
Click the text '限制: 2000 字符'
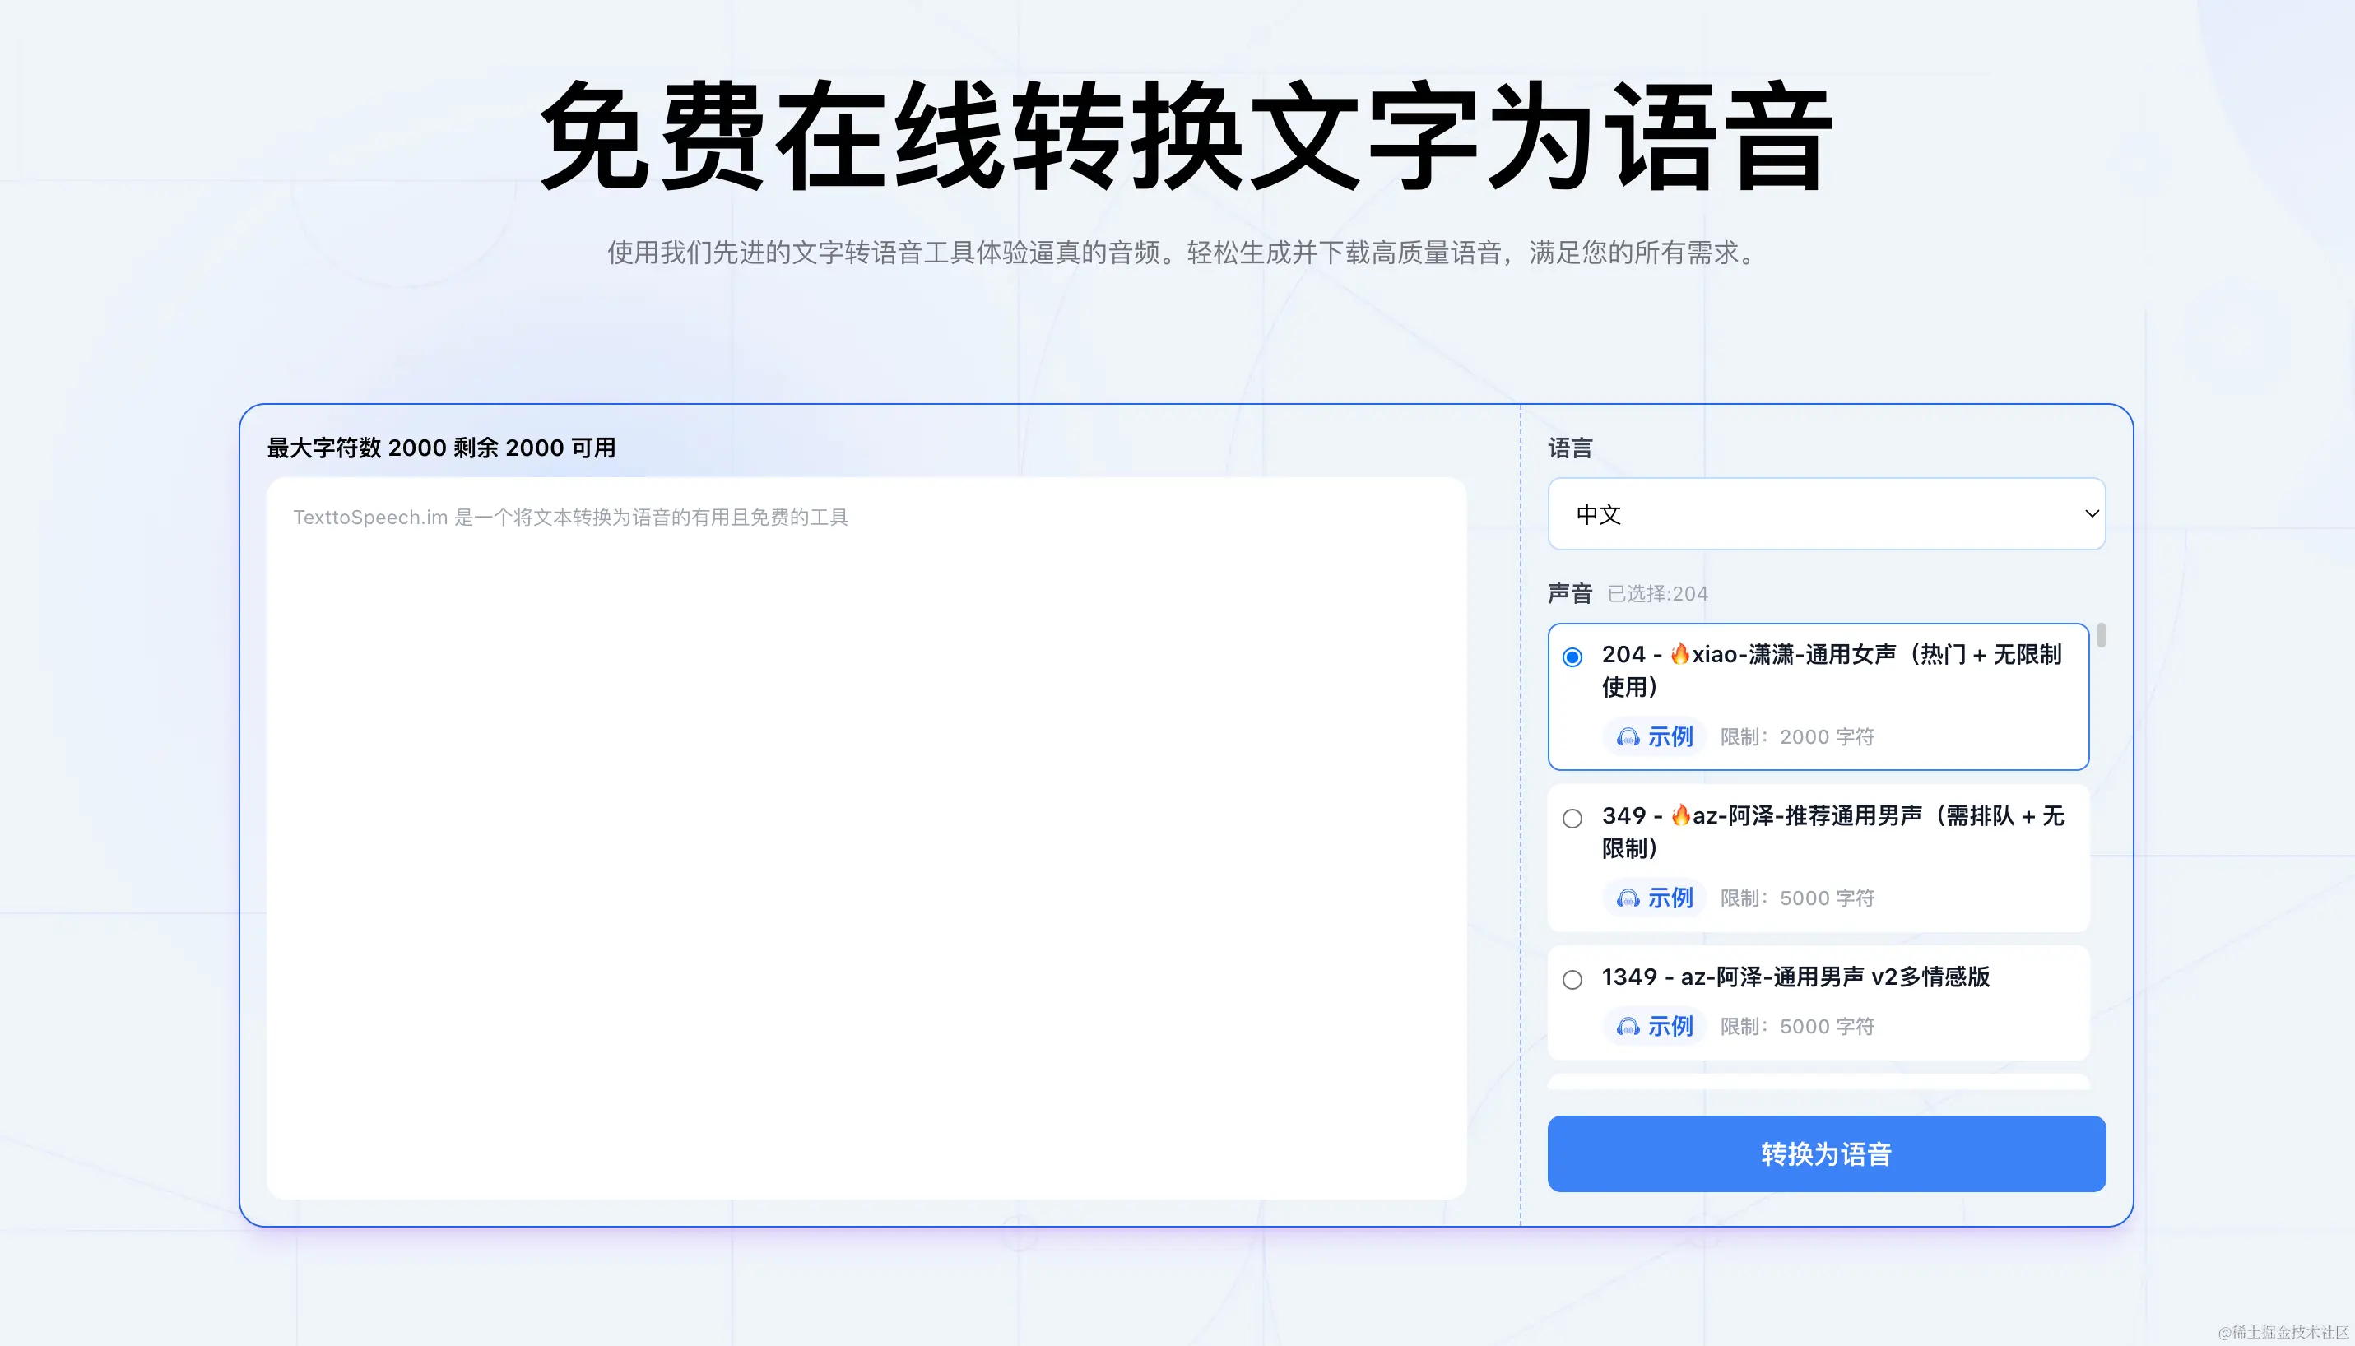(1796, 737)
